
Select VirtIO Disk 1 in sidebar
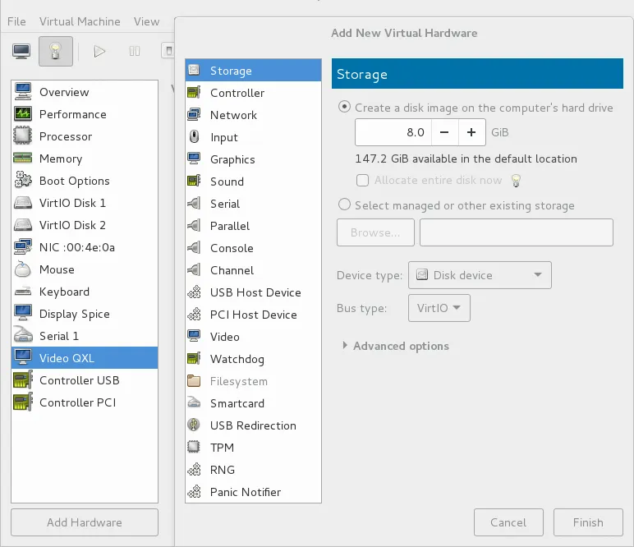(x=85, y=203)
